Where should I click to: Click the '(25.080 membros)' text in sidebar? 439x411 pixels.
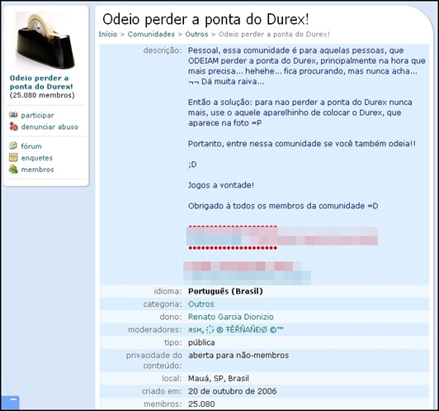tap(42, 95)
